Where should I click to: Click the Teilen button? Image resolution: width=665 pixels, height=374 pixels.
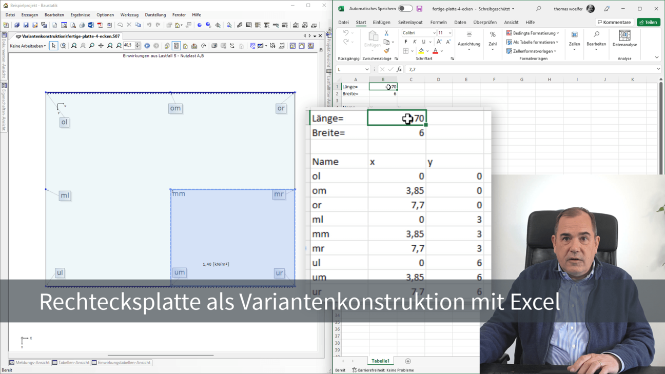pos(649,22)
